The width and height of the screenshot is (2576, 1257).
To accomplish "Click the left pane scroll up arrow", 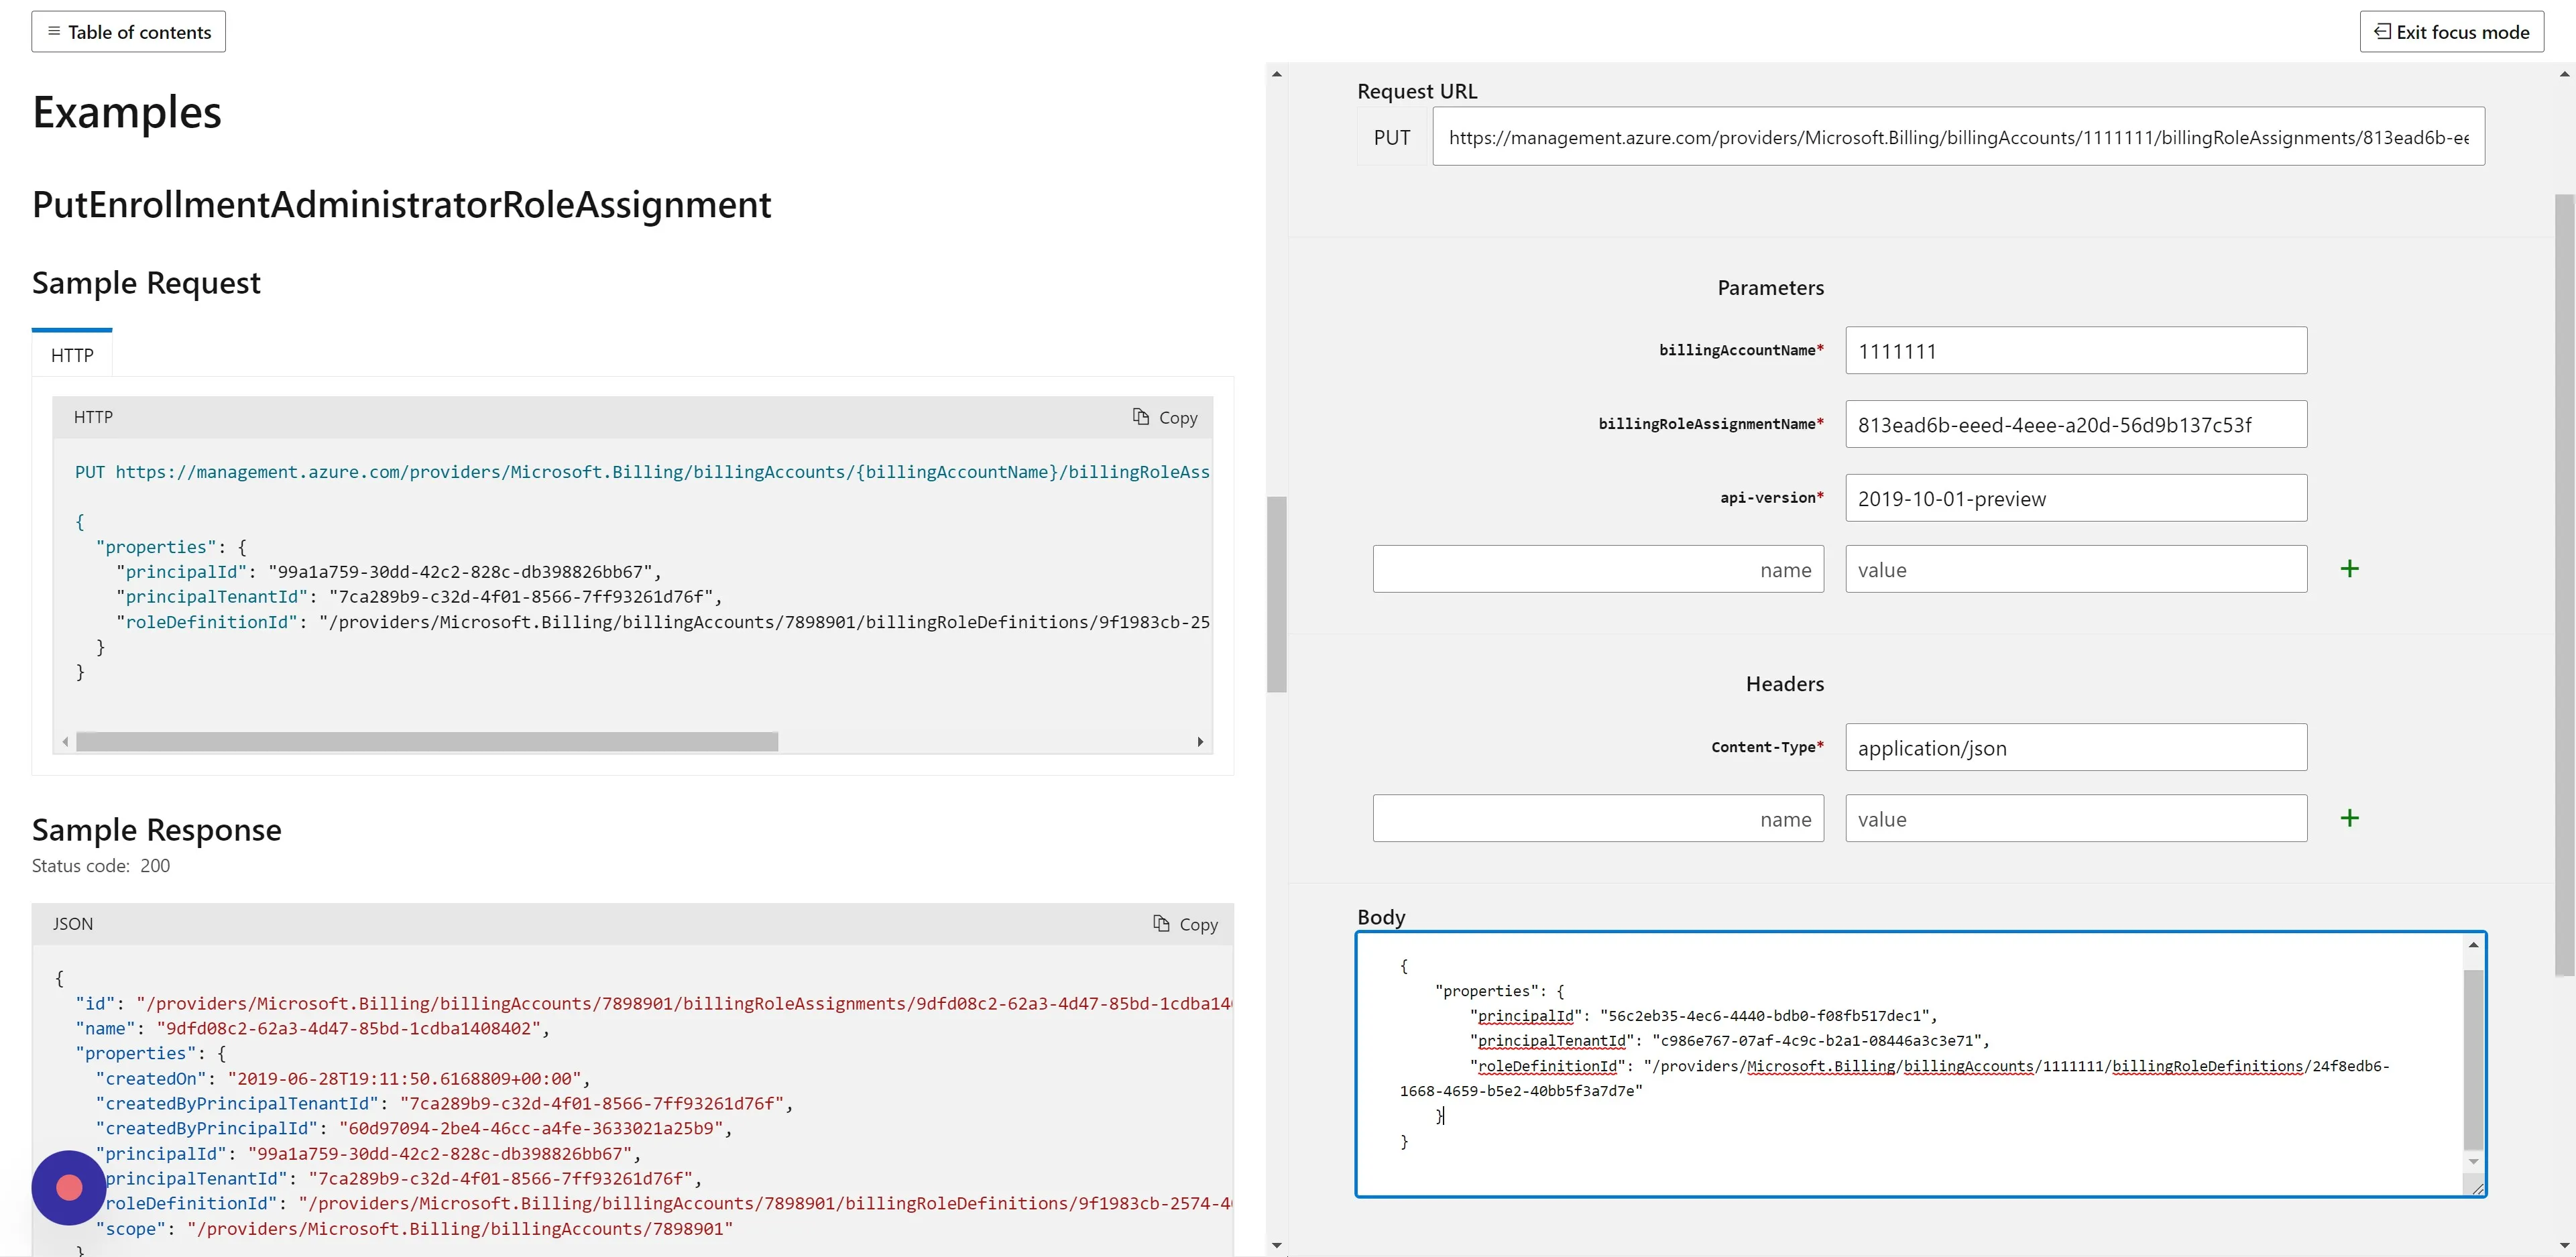I will [x=1276, y=74].
